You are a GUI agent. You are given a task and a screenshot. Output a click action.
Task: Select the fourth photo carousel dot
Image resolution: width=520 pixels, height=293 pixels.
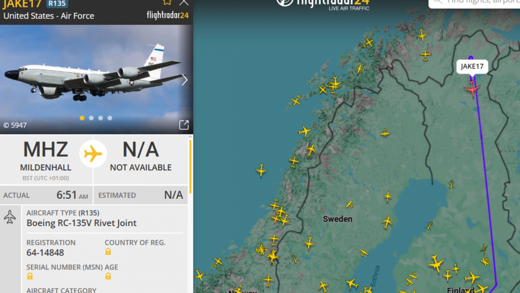(110, 118)
